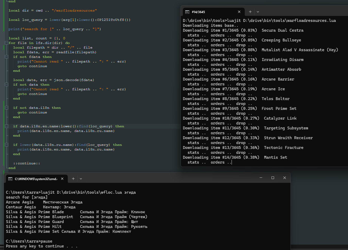Viewport: 348px width, 250px height.
Task: Click the 'Silva & Aegis Prime Guard' row
Action: click(72, 222)
